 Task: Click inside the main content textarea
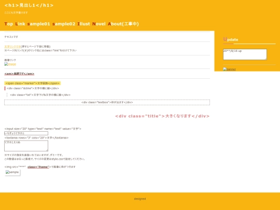click(x=26, y=146)
